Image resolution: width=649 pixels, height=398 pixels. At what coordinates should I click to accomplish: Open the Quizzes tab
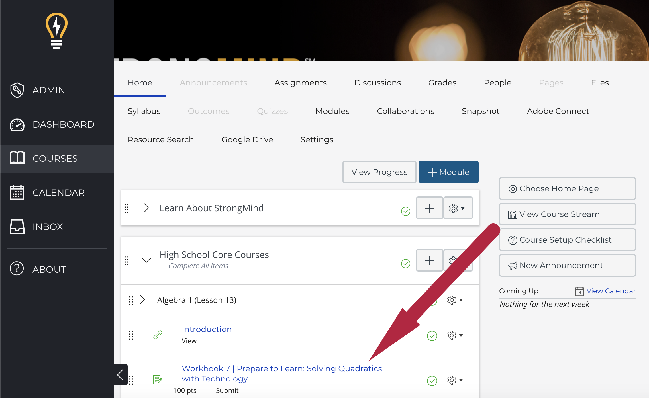point(272,111)
